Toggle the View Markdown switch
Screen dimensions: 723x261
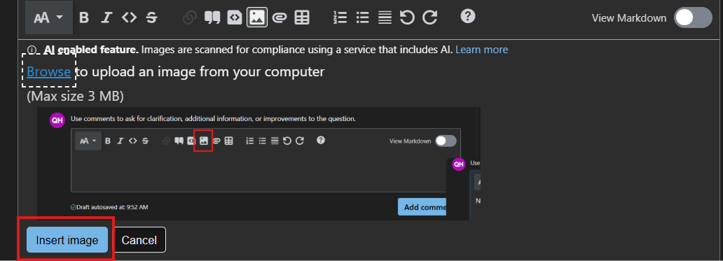(x=693, y=18)
